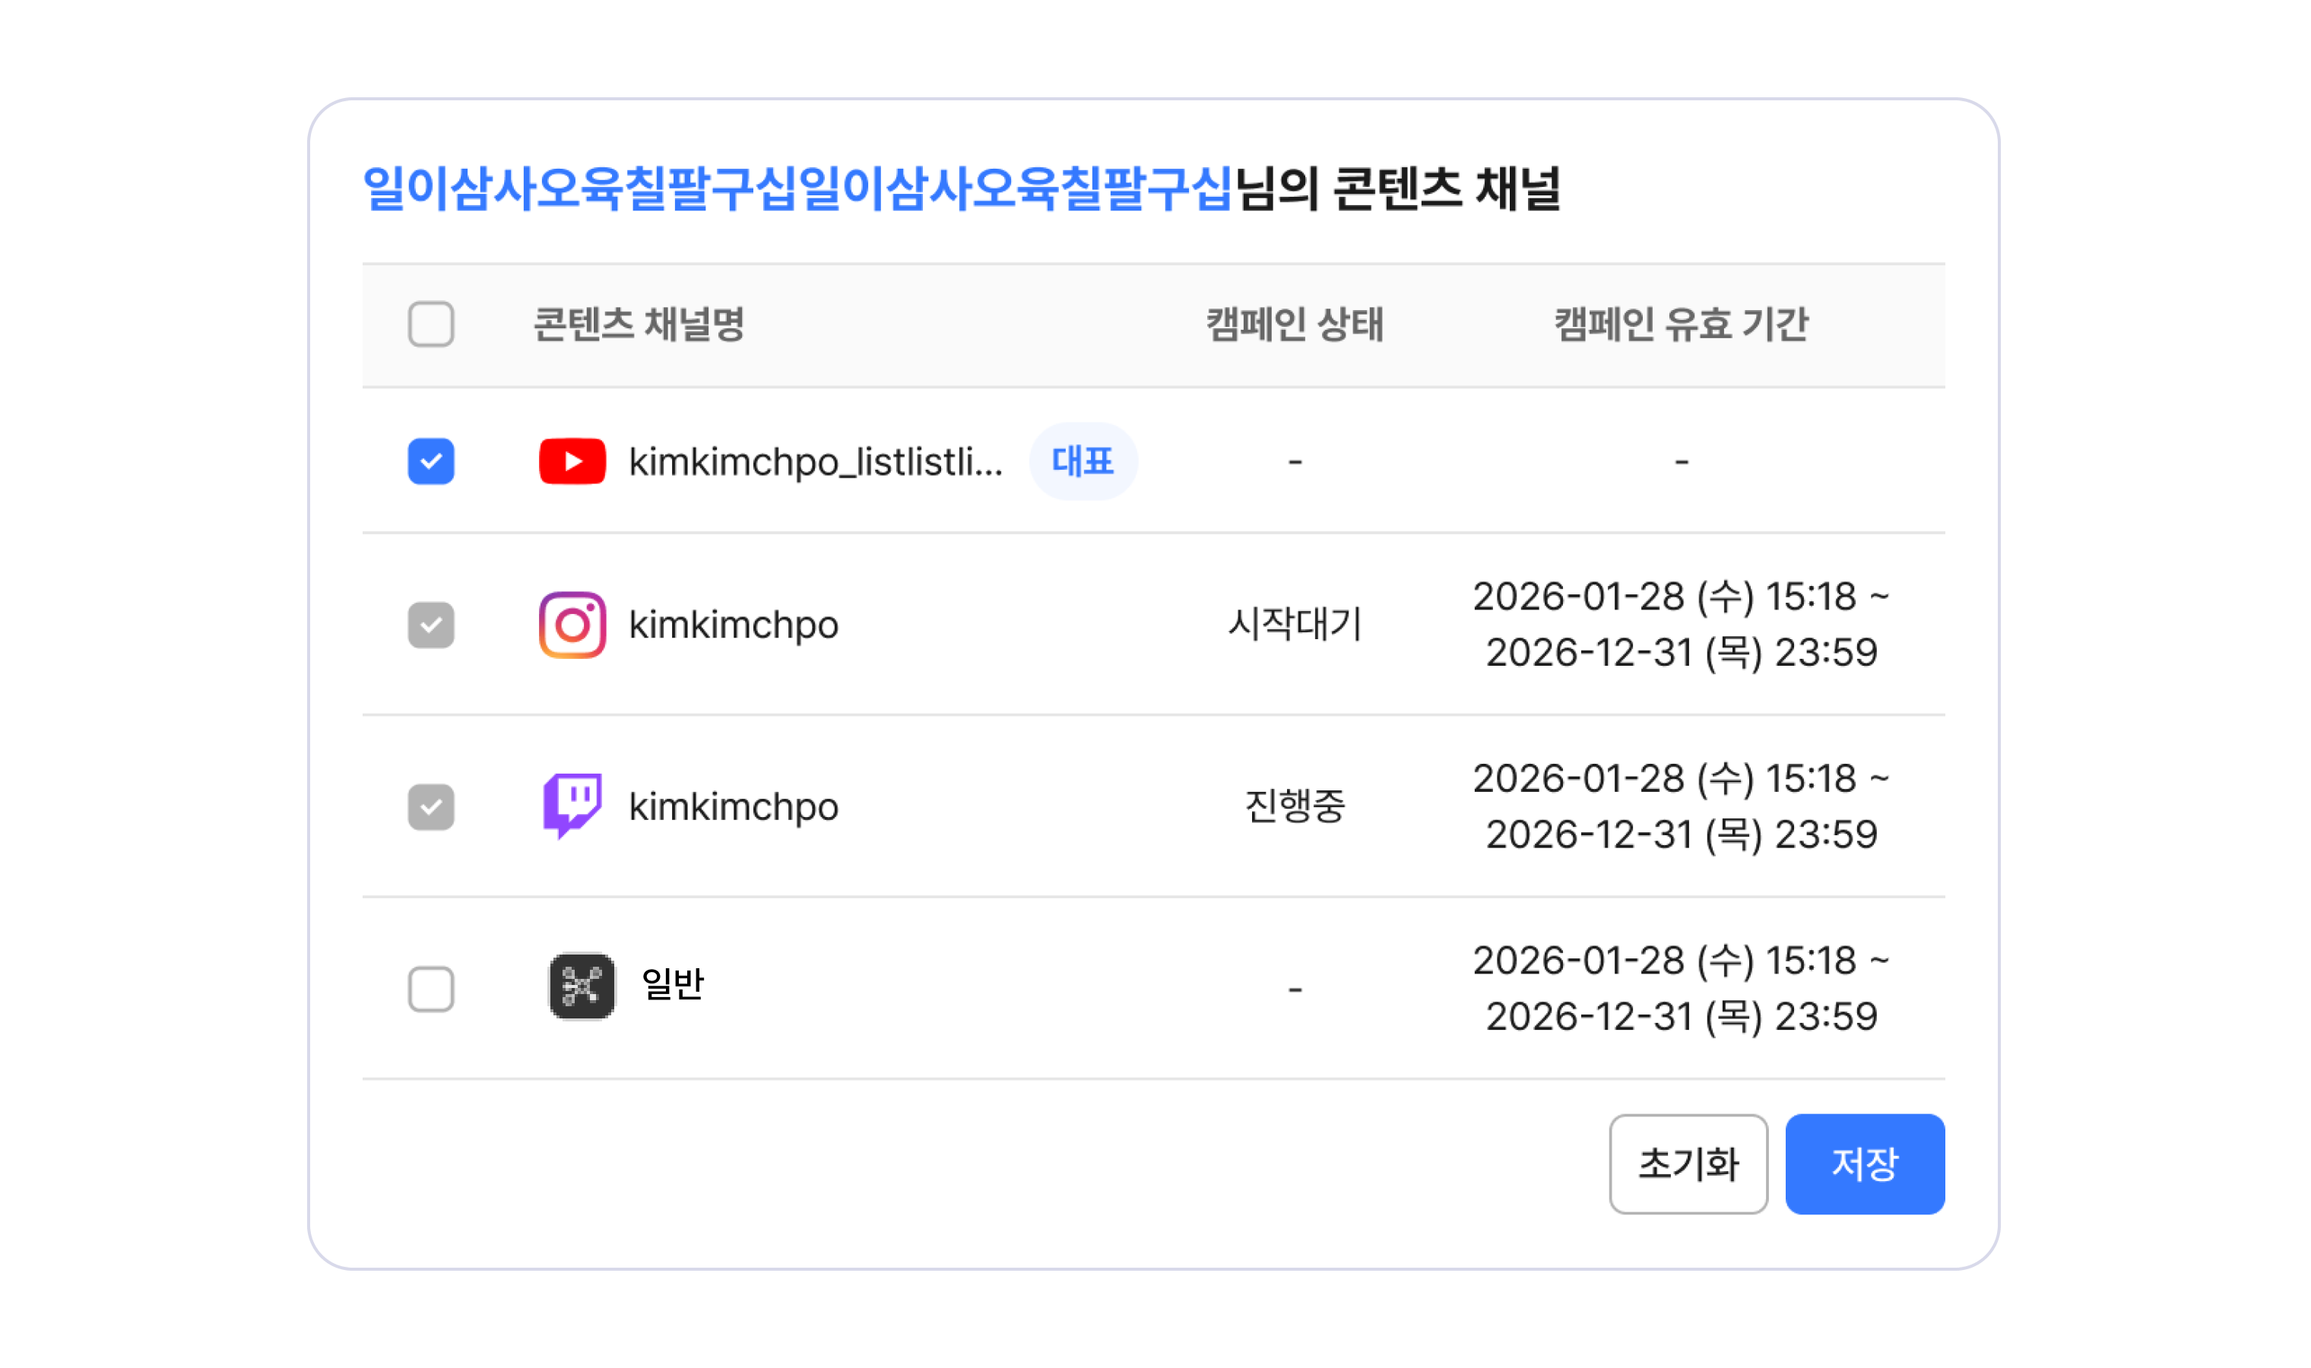
Task: Uncheck the YouTube channel checkbox
Action: click(x=430, y=461)
